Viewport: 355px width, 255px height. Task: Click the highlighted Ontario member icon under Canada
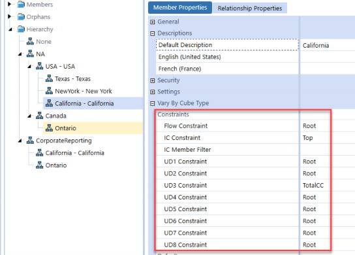coord(49,128)
